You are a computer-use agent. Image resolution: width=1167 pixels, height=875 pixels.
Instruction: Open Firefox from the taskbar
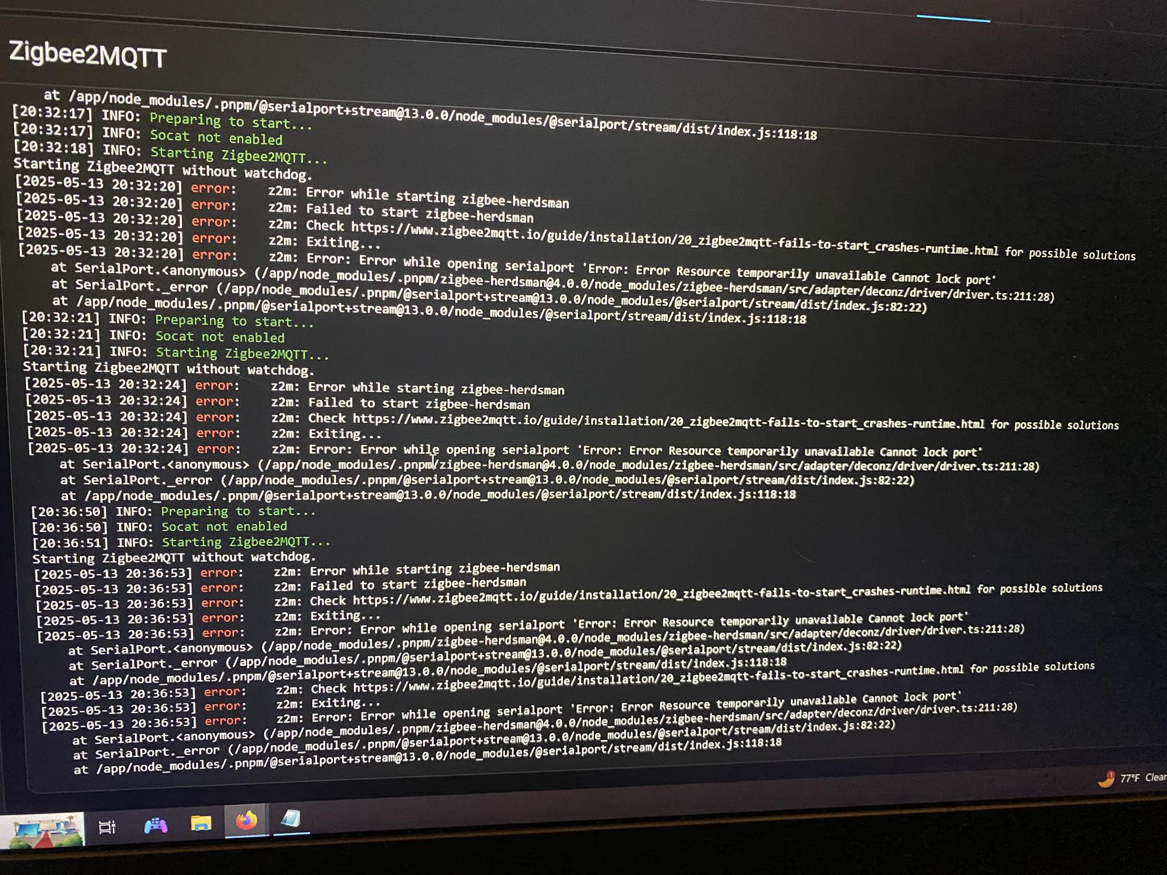(247, 821)
